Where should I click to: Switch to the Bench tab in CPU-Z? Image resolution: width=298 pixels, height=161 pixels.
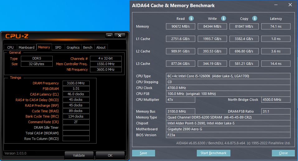click(88, 47)
